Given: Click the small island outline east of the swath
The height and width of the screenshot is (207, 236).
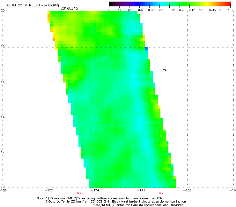Looking at the screenshot, I should [165, 70].
